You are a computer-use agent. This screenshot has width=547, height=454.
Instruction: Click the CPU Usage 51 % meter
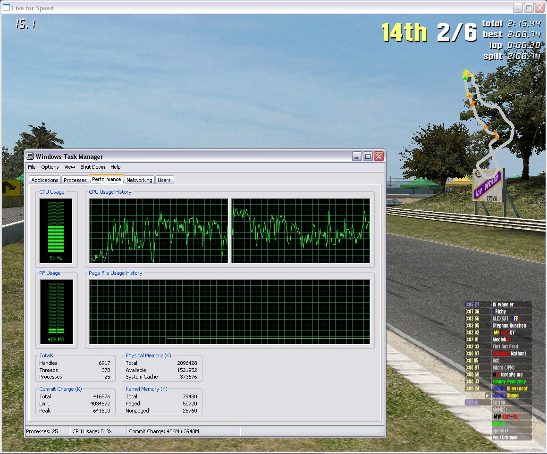coord(56,231)
